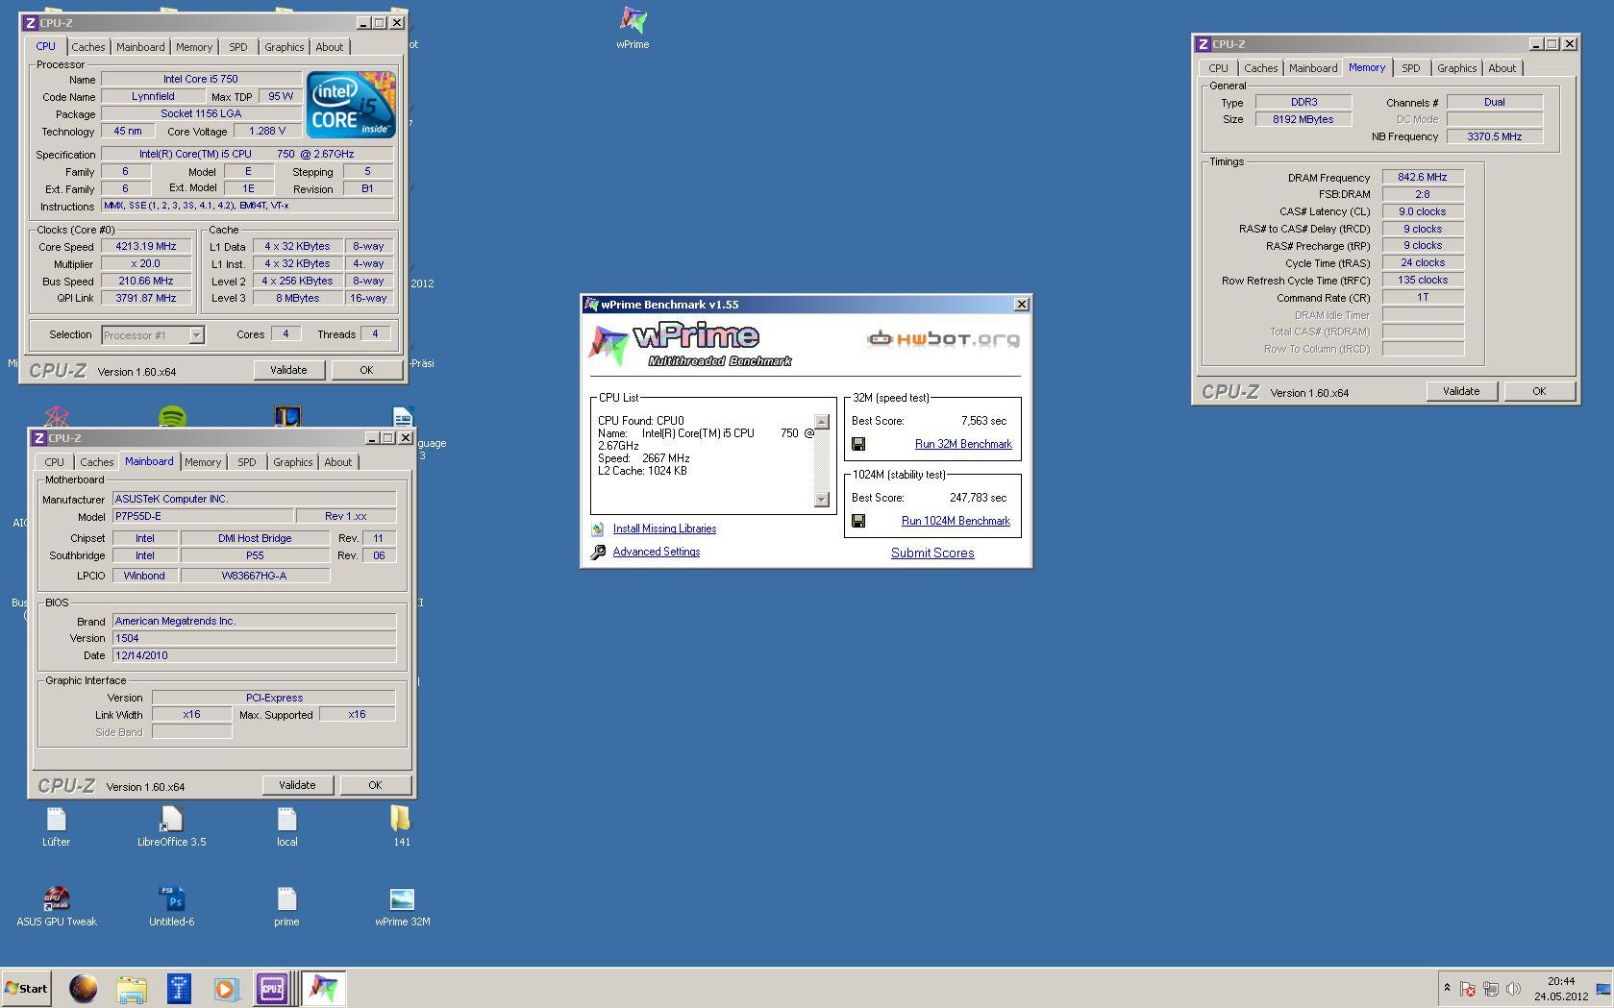The height and width of the screenshot is (1008, 1614).
Task: Open the Untitled-6 Photoshop file
Action: 171,898
